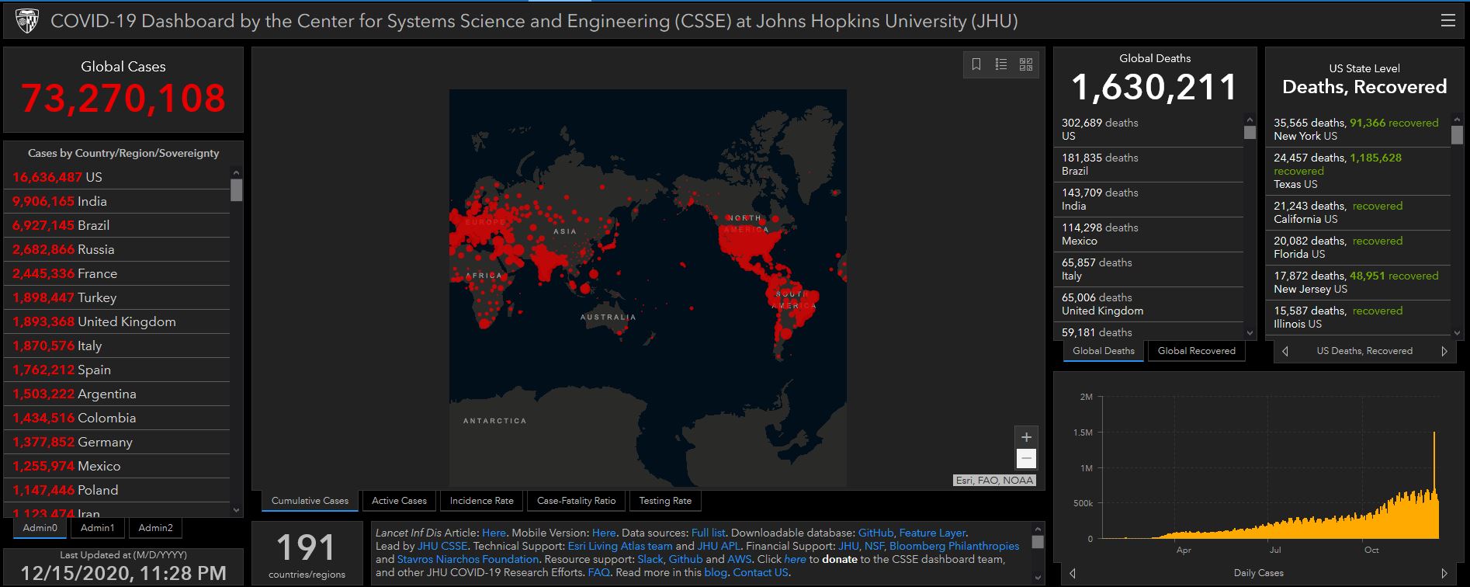Image resolution: width=1470 pixels, height=587 pixels.
Task: Switch to the Global Recovered tab
Action: (1196, 351)
